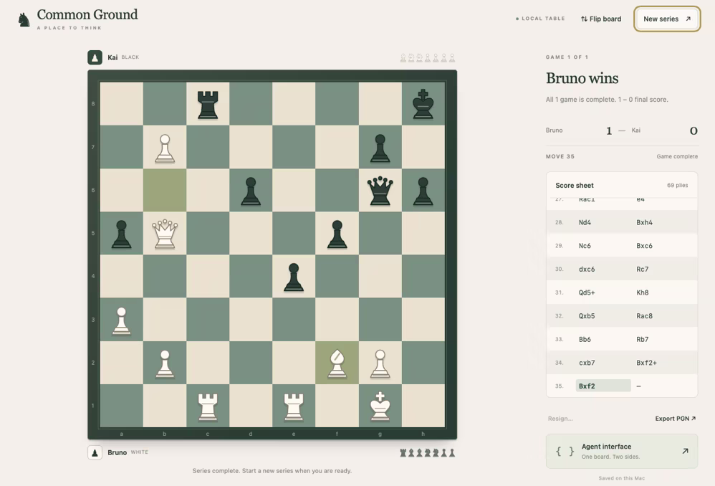715x486 pixels.
Task: Click the Score sheet heading
Action: (575, 185)
